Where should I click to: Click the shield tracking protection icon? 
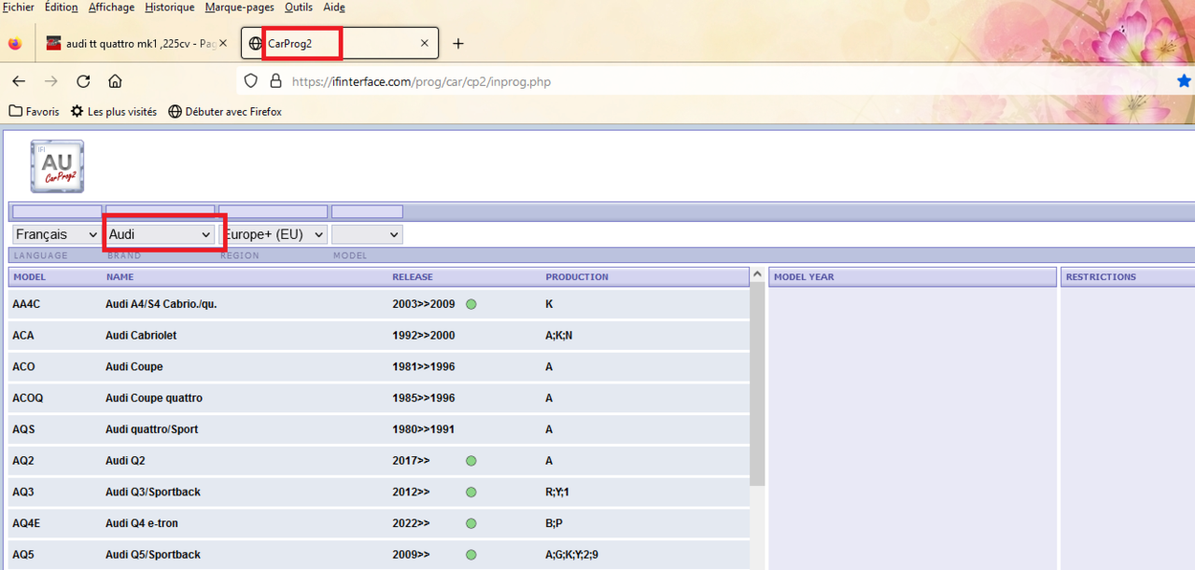pos(250,81)
